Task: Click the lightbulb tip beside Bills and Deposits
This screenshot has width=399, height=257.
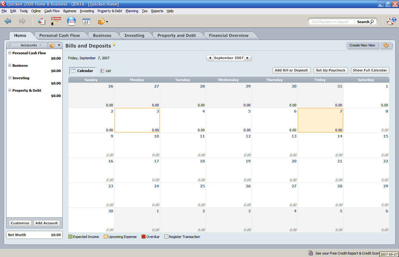Action: 114,44
